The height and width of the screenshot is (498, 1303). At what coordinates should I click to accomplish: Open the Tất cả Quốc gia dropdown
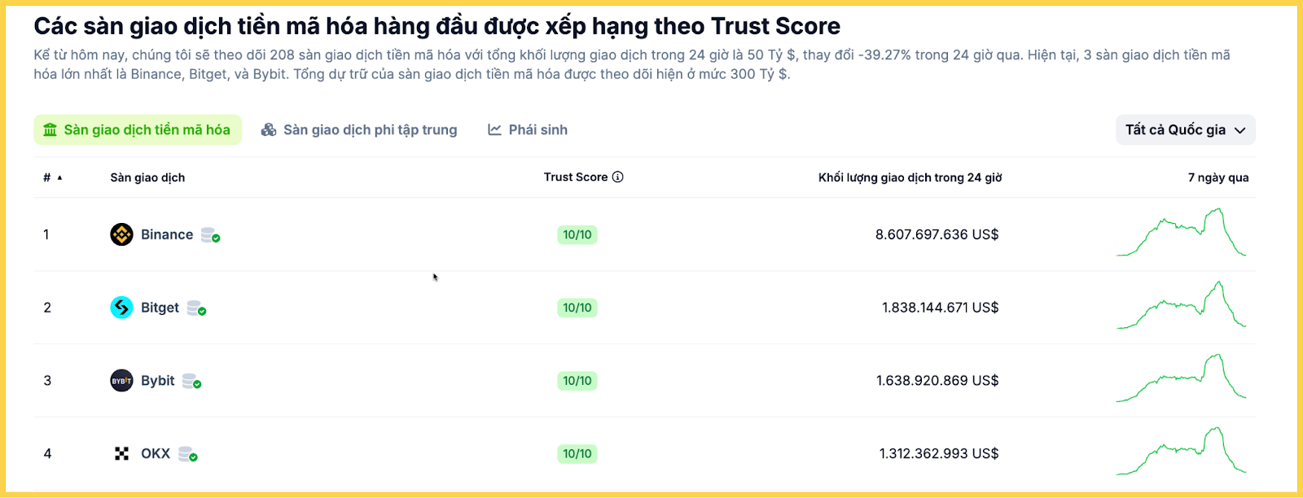pos(1185,129)
